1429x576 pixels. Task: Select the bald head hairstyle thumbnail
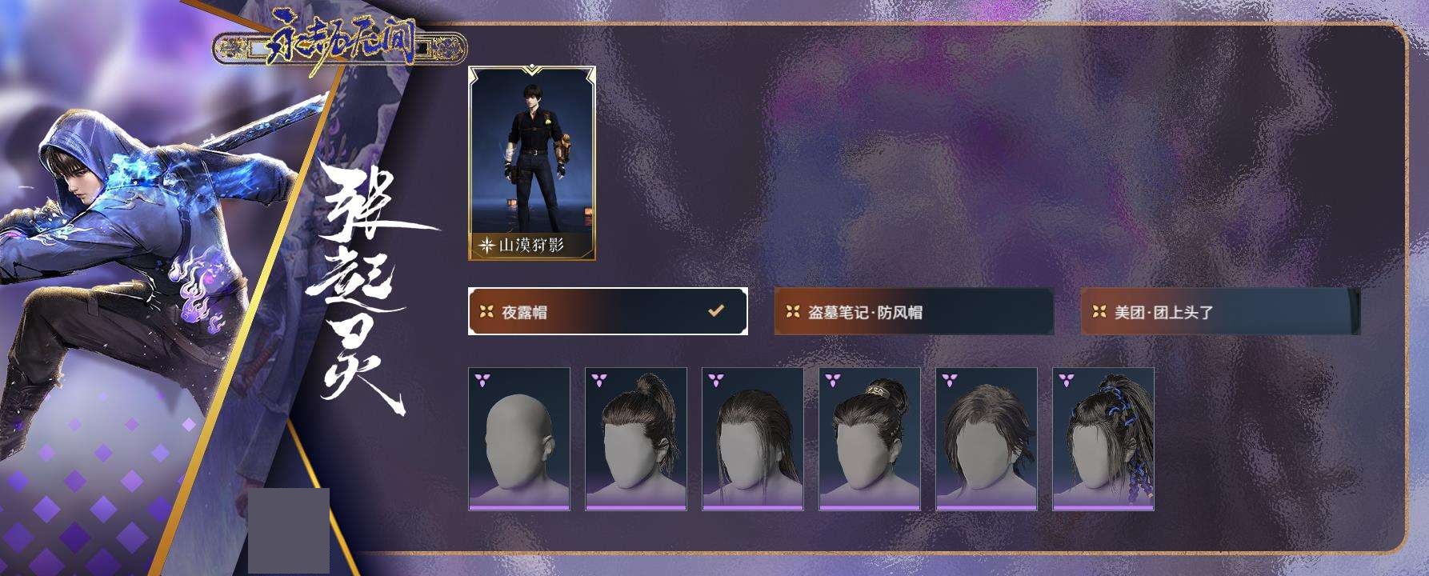coord(519,439)
